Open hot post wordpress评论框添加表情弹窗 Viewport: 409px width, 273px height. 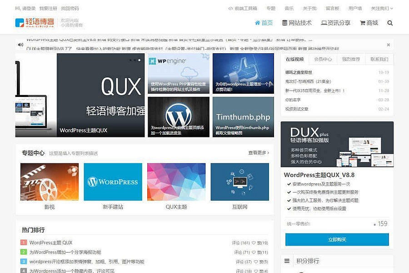(87, 262)
